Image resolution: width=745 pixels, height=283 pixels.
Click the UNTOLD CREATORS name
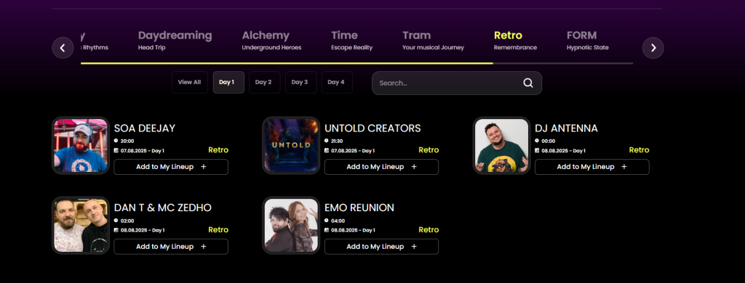tap(372, 128)
